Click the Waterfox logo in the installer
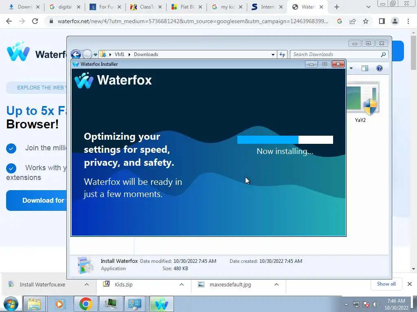The image size is (417, 312). (x=113, y=80)
